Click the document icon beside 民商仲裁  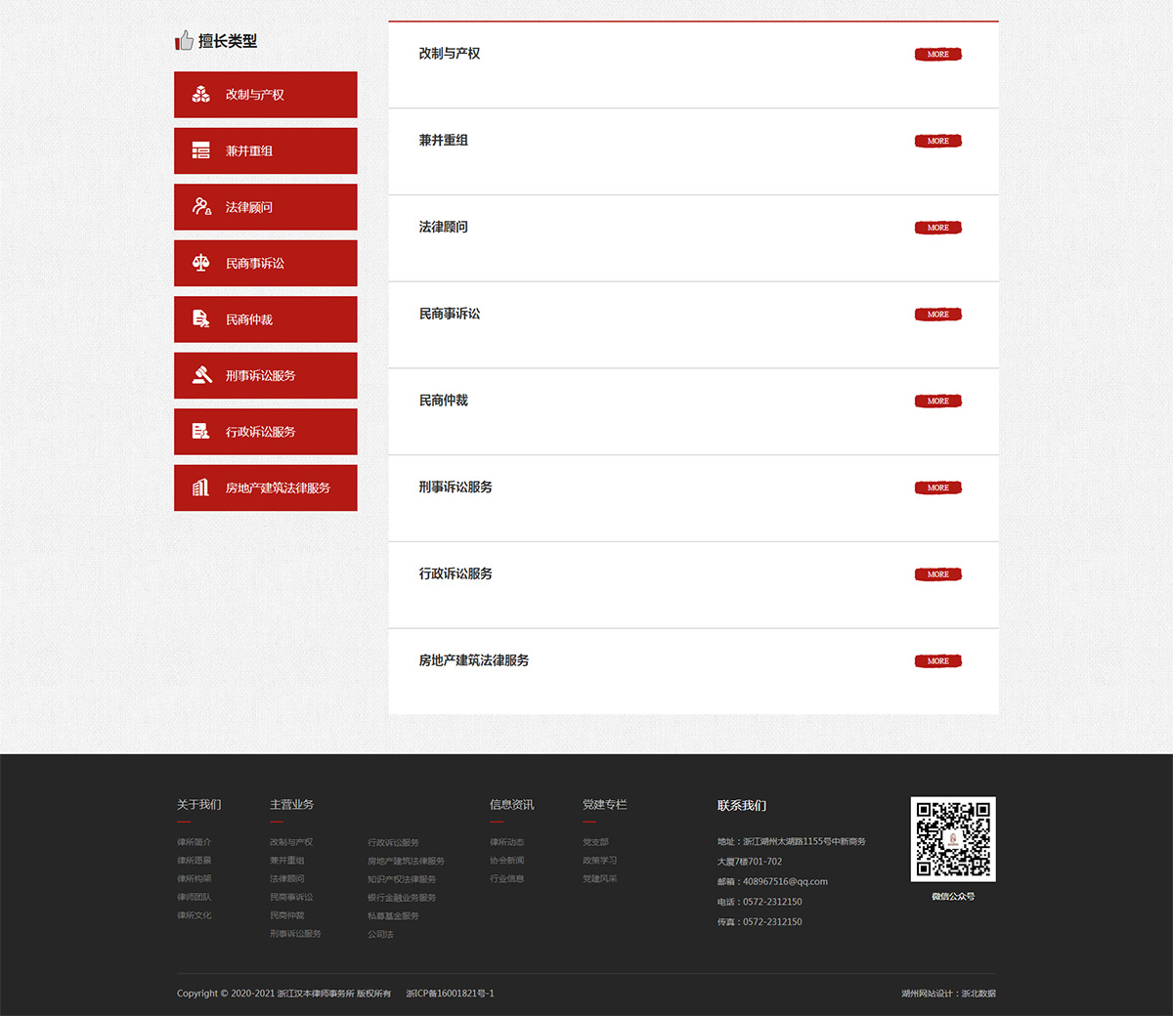(x=201, y=319)
